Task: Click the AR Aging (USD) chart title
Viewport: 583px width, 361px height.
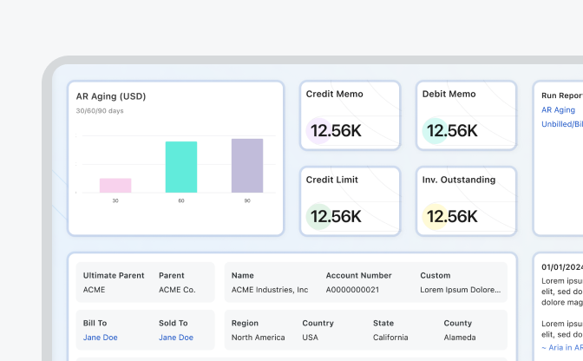Action: pyautogui.click(x=111, y=96)
